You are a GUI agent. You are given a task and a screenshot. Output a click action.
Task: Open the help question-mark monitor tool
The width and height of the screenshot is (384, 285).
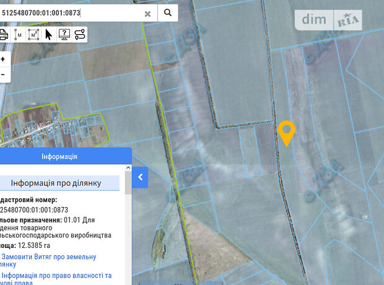[x=64, y=34]
